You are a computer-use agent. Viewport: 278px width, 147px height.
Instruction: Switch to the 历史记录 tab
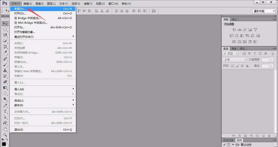pyautogui.click(x=228, y=140)
